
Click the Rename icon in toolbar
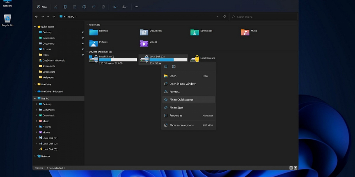click(84, 7)
